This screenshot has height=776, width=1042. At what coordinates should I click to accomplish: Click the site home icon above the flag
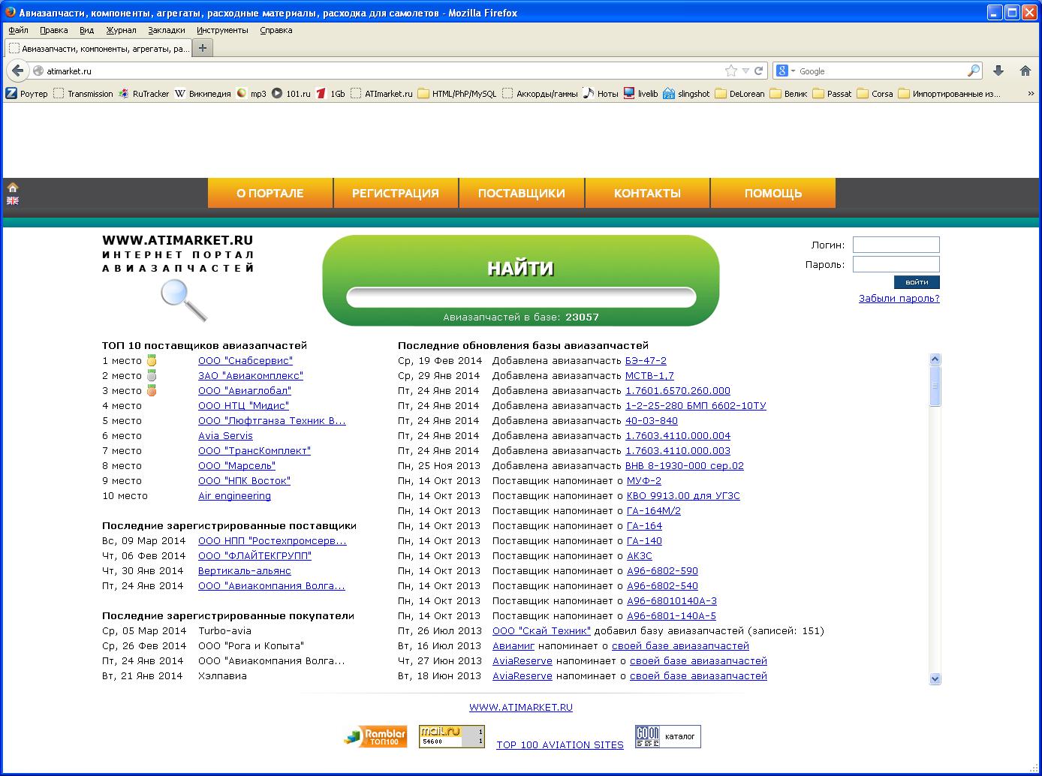coord(13,188)
